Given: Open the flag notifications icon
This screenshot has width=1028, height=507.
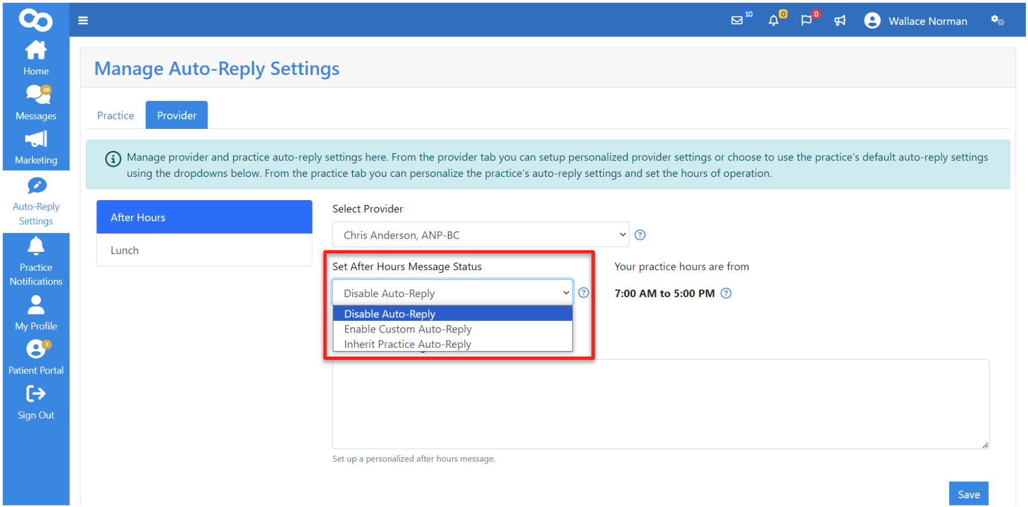Looking at the screenshot, I should [x=806, y=20].
